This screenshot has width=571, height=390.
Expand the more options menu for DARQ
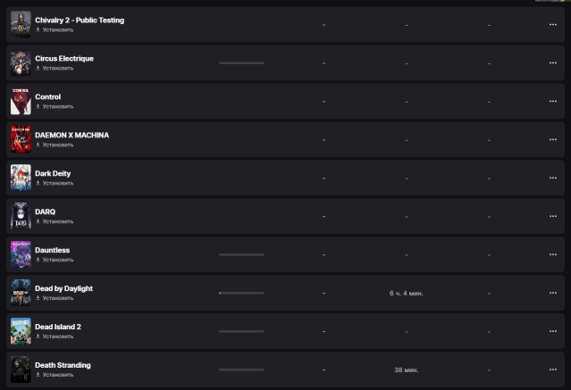point(553,217)
